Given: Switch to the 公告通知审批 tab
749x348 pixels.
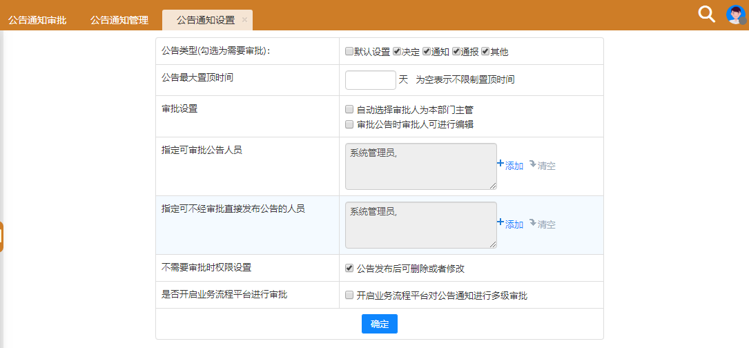Looking at the screenshot, I should (x=37, y=20).
